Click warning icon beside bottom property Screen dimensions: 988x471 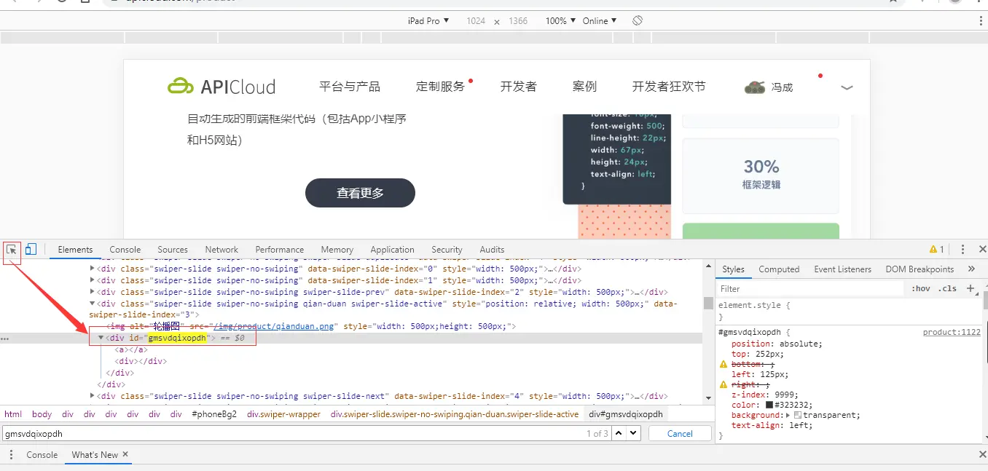(x=724, y=364)
